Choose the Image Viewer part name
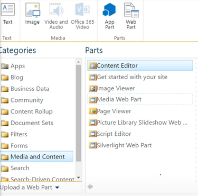This screenshot has height=196, width=198. click(116, 88)
